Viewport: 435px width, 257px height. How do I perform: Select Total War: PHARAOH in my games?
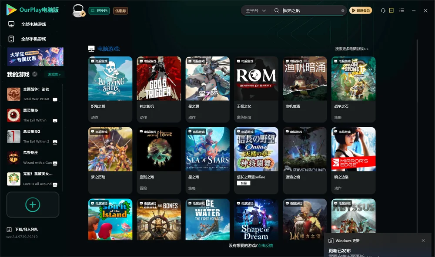(x=33, y=94)
